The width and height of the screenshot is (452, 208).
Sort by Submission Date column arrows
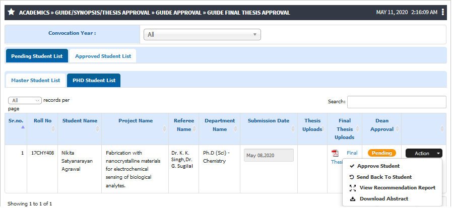[x=293, y=129]
